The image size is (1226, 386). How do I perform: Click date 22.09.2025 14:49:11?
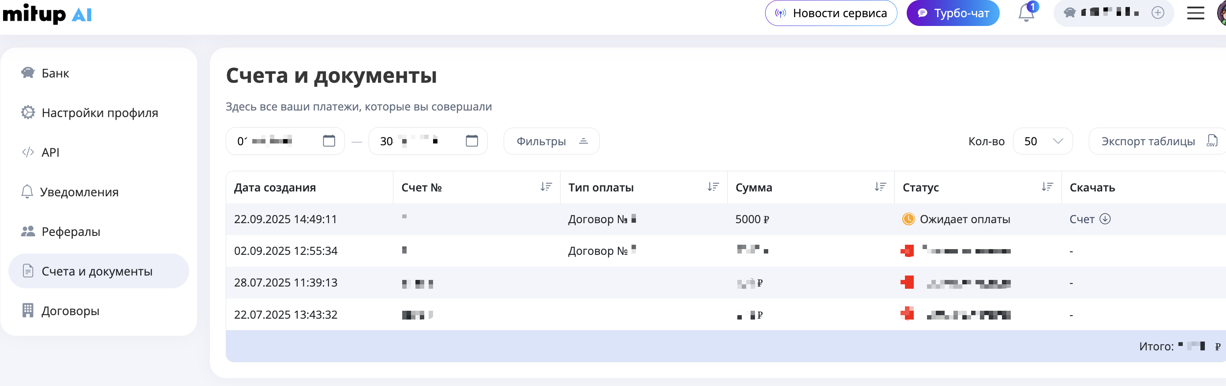point(286,219)
